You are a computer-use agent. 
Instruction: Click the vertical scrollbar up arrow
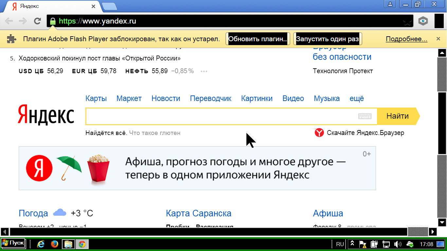click(442, 53)
